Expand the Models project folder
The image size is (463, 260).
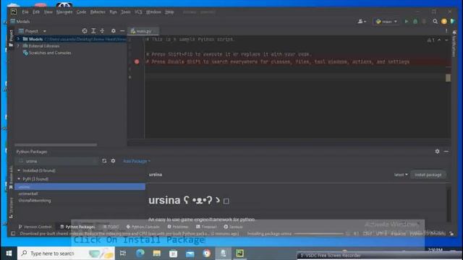click(18, 39)
